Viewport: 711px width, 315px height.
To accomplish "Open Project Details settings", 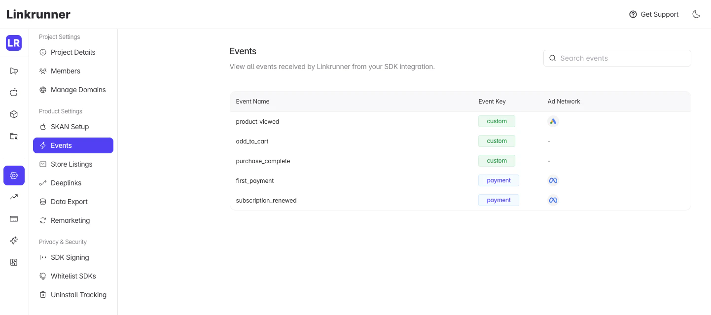I will pyautogui.click(x=73, y=52).
